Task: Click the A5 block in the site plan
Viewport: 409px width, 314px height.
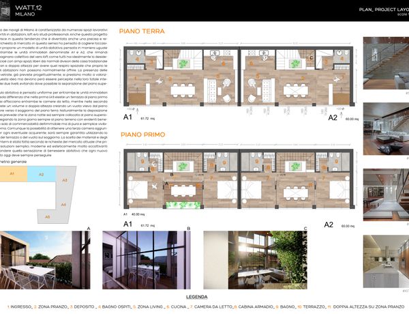Action: pos(47,217)
